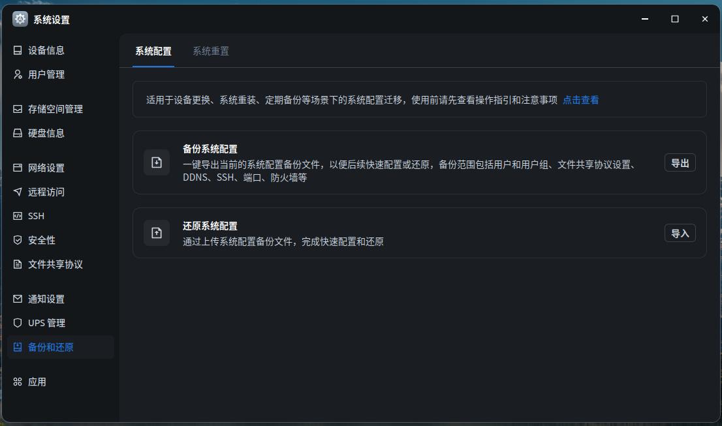Switch to the 系统重置 tab
The width and height of the screenshot is (722, 426).
[x=211, y=51]
